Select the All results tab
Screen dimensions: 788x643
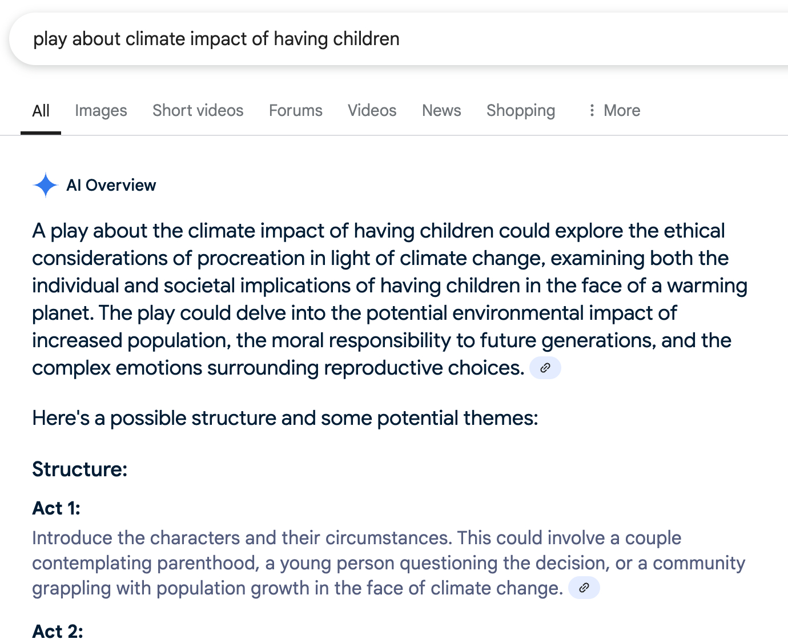coord(41,110)
